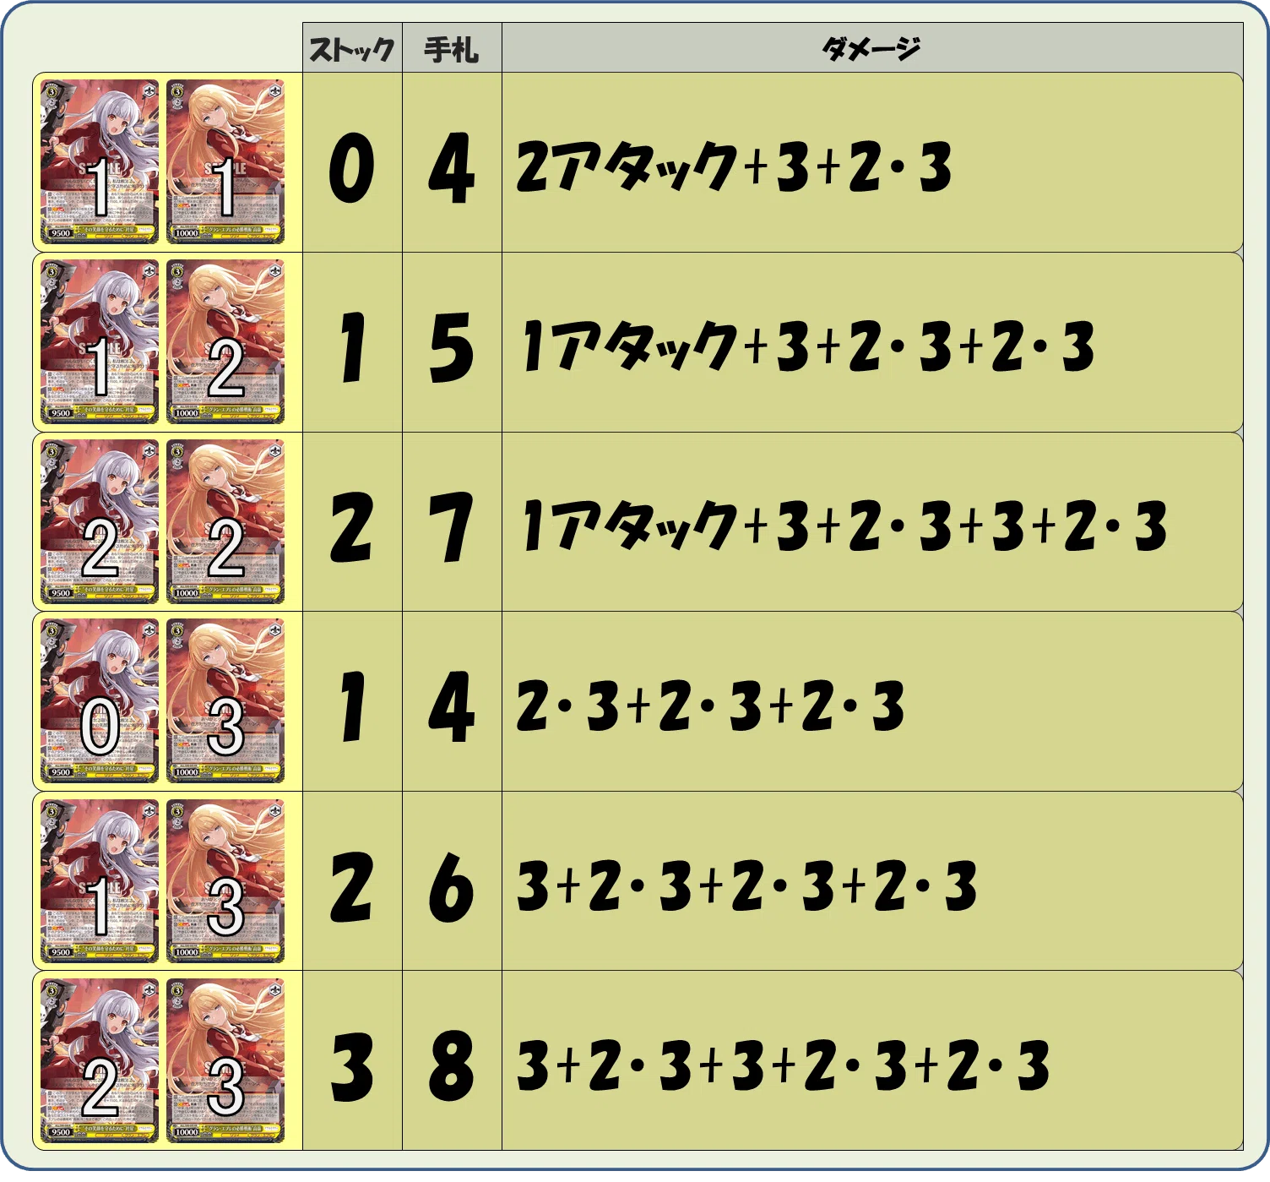Click damage text 2アタック+3+2・3
Image resolution: width=1270 pixels, height=1182 pixels.
(x=734, y=166)
